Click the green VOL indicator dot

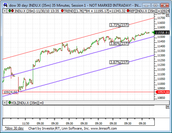[10, 103]
